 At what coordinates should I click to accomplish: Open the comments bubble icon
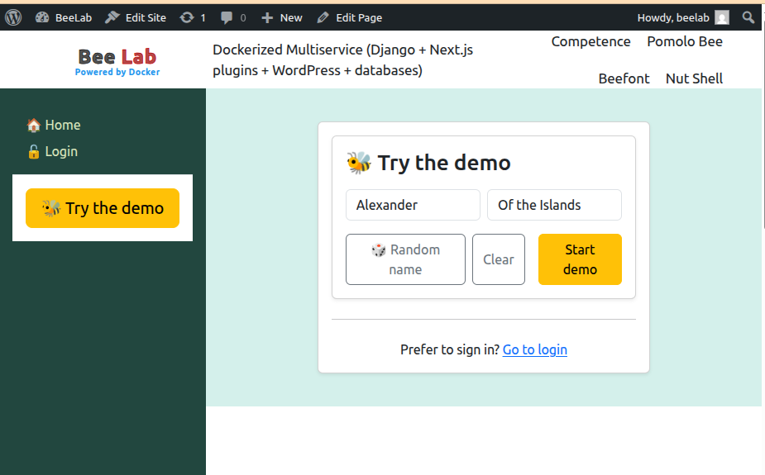[227, 17]
